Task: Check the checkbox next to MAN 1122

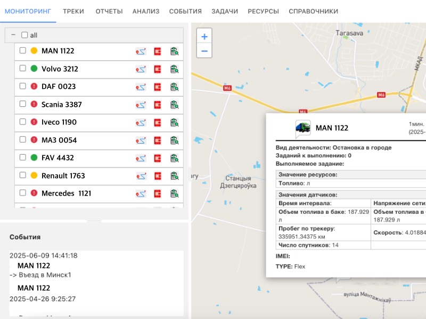Action: tap(22, 51)
